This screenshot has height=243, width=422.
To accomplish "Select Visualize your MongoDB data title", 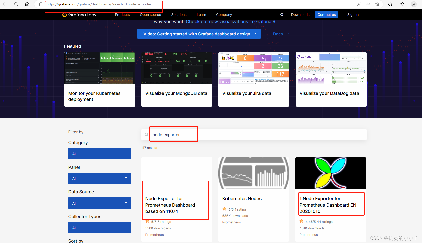I will point(176,93).
